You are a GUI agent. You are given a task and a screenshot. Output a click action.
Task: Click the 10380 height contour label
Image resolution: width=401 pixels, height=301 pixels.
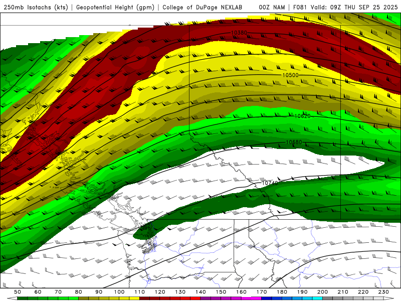pos(239,33)
